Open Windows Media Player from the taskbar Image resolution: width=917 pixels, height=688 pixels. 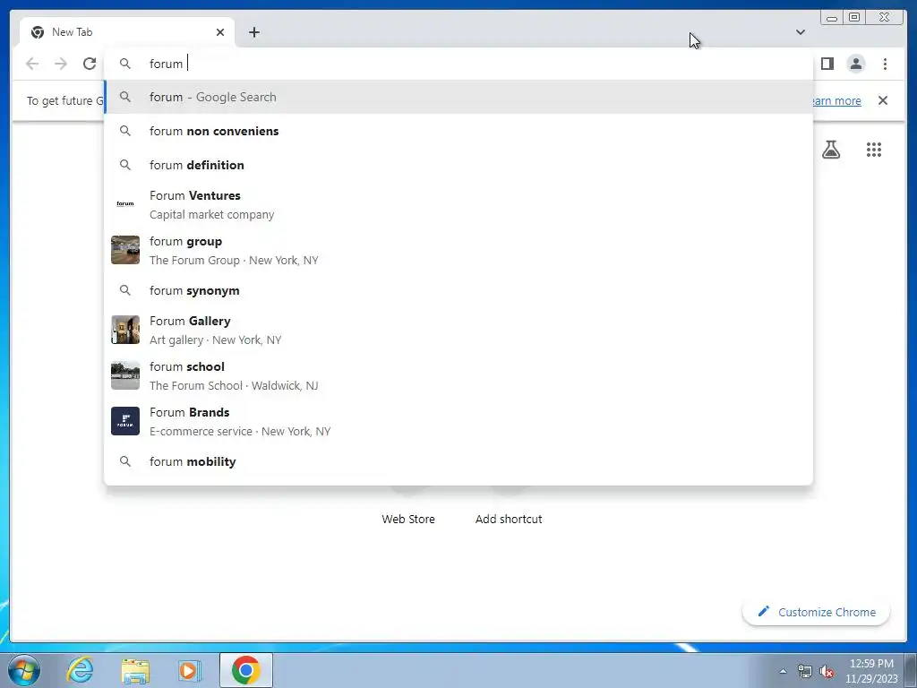click(189, 670)
